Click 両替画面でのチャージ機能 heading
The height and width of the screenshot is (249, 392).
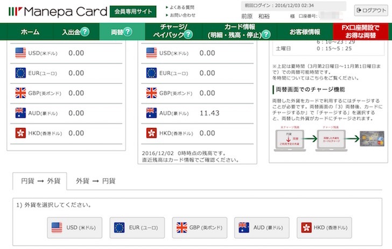pyautogui.click(x=310, y=89)
